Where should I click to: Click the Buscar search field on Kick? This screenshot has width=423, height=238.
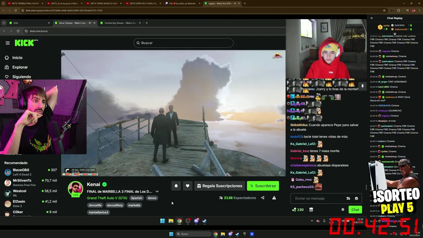pos(183,43)
